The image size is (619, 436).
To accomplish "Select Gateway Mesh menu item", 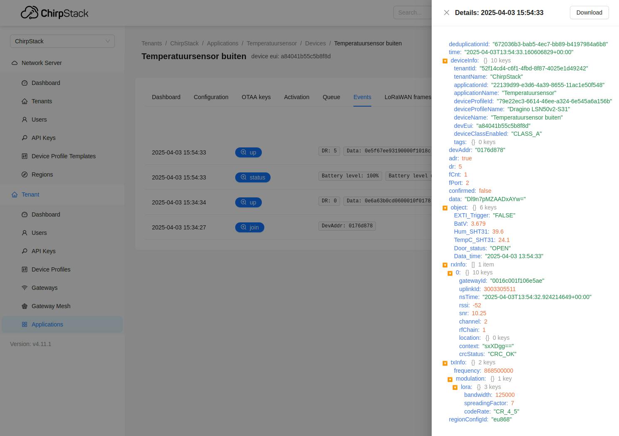I will coord(62,306).
